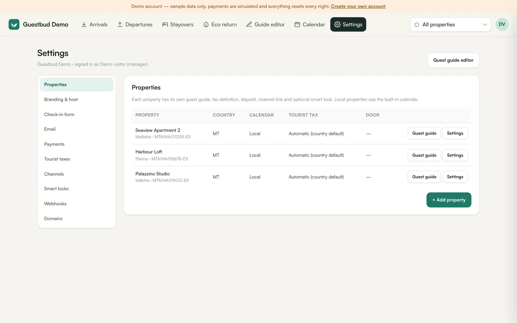Screen dimensions: 517x323
Task: Open the Check-in form section
Action: point(77,114)
